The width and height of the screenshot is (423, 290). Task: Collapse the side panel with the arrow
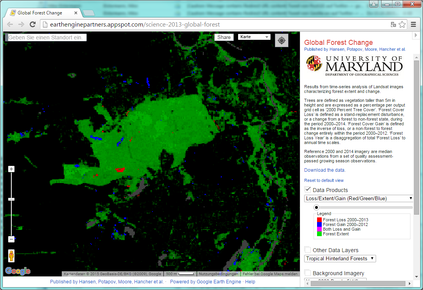coord(416,36)
